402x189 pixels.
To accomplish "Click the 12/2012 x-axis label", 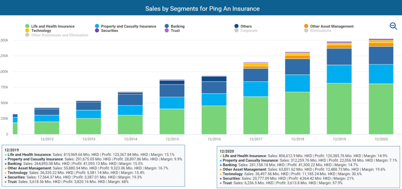I will point(47,139).
